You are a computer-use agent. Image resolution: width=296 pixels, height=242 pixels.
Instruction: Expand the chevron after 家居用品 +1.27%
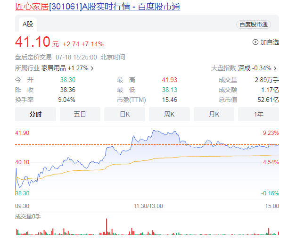[x=92, y=68]
